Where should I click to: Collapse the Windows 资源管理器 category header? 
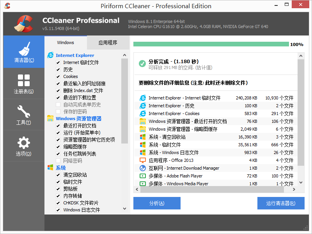point(79,119)
